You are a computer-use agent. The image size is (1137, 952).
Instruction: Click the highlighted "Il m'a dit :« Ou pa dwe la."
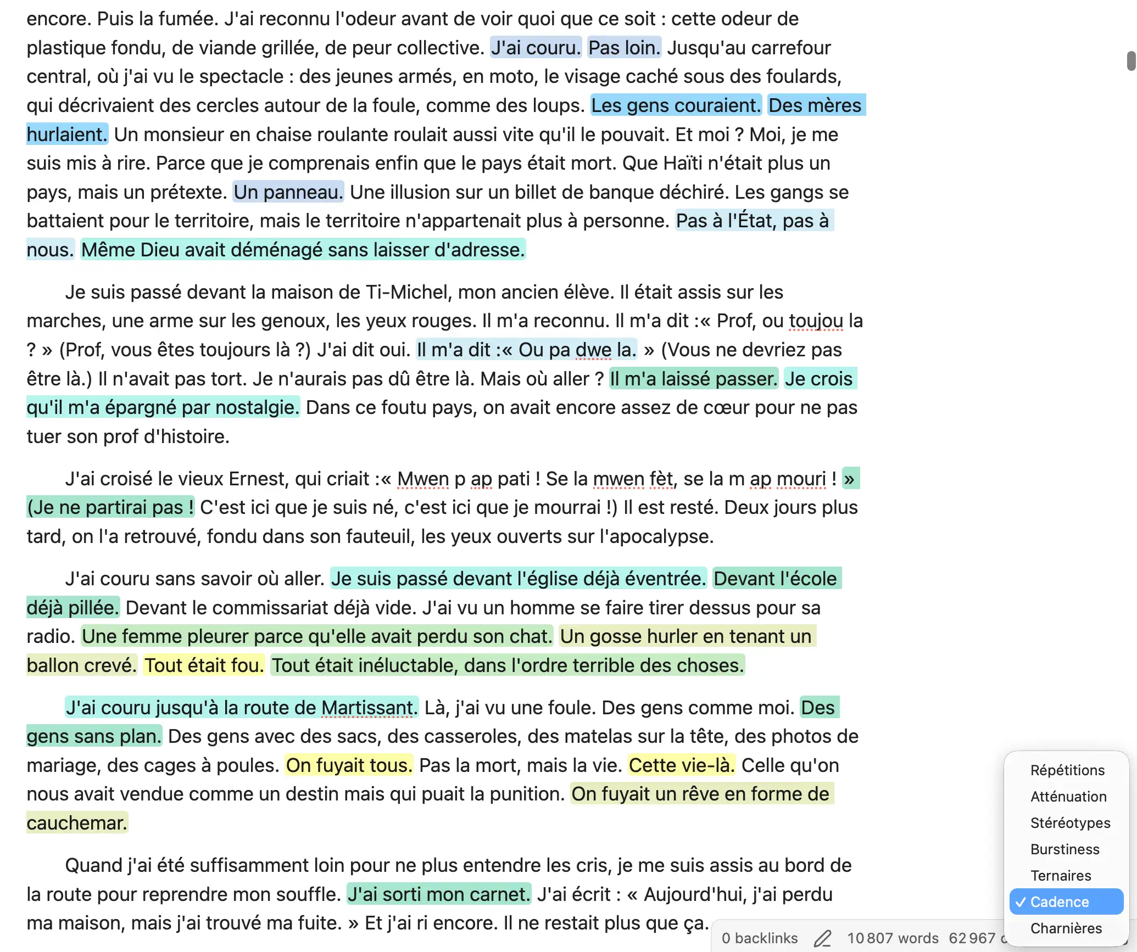click(x=526, y=350)
